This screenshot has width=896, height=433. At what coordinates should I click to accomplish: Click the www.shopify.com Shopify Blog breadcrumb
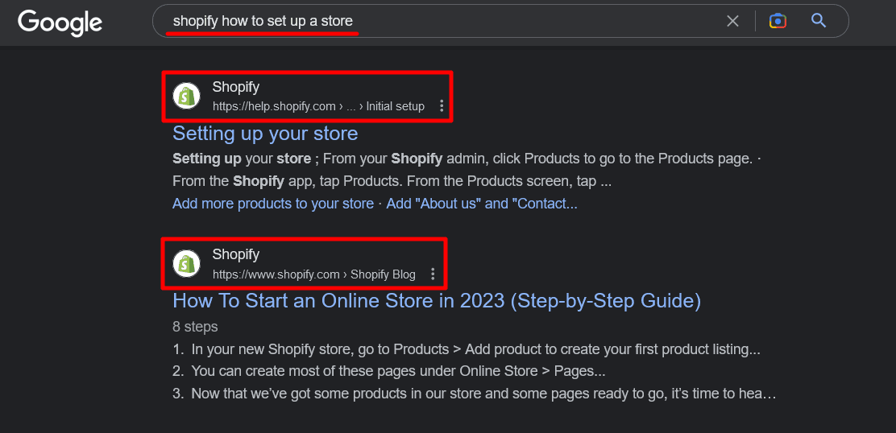pyautogui.click(x=314, y=274)
